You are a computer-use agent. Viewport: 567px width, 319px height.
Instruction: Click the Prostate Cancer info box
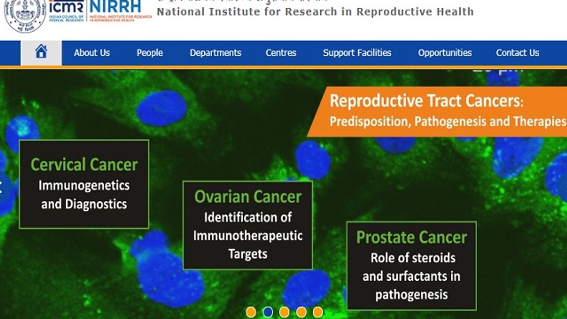412,266
